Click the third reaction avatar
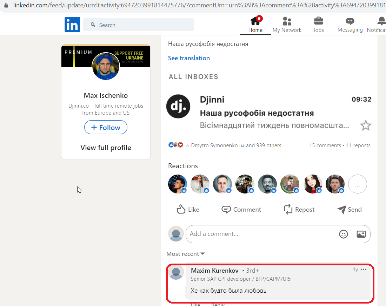386x306 pixels. click(222, 184)
